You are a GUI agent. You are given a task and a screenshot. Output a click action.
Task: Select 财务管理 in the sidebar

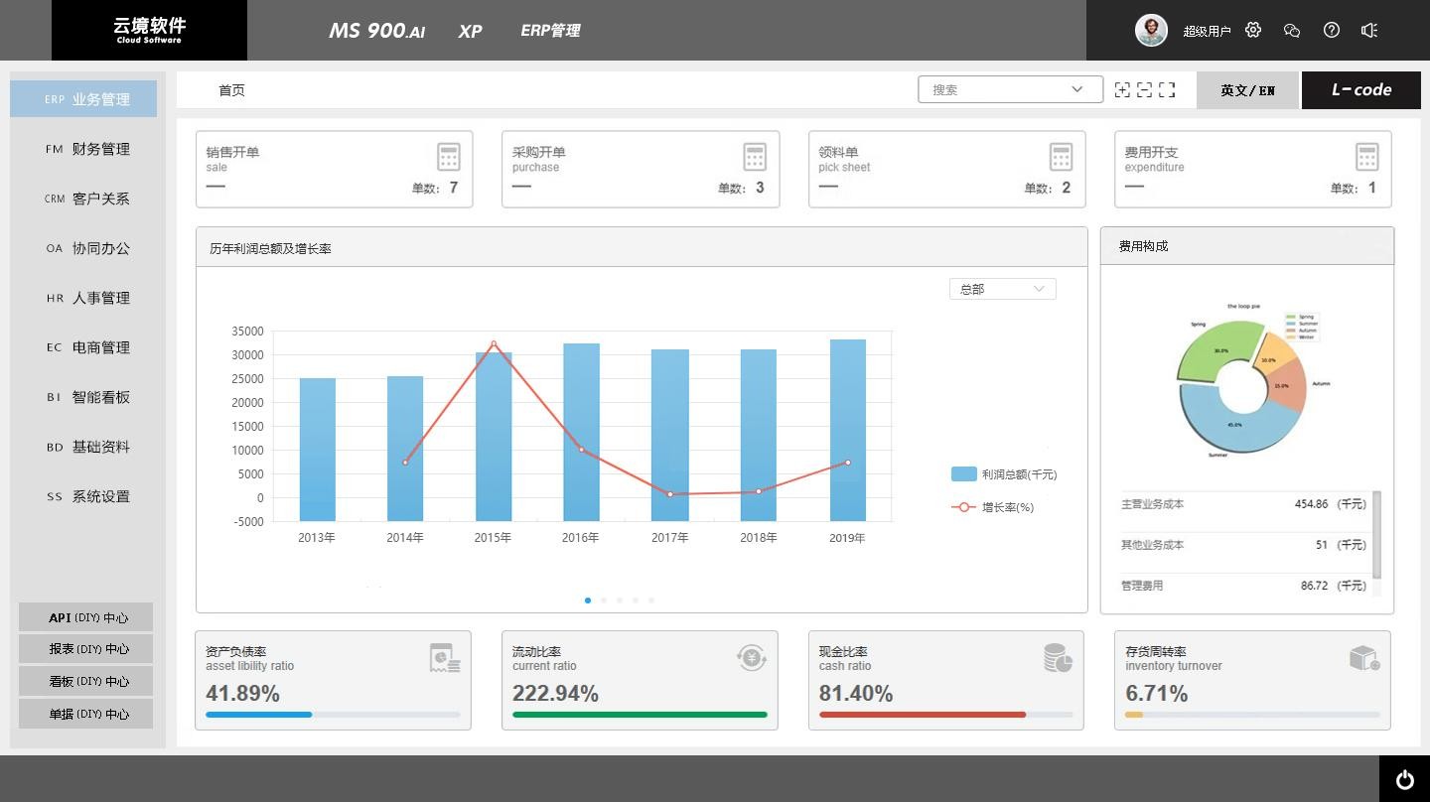click(x=87, y=149)
